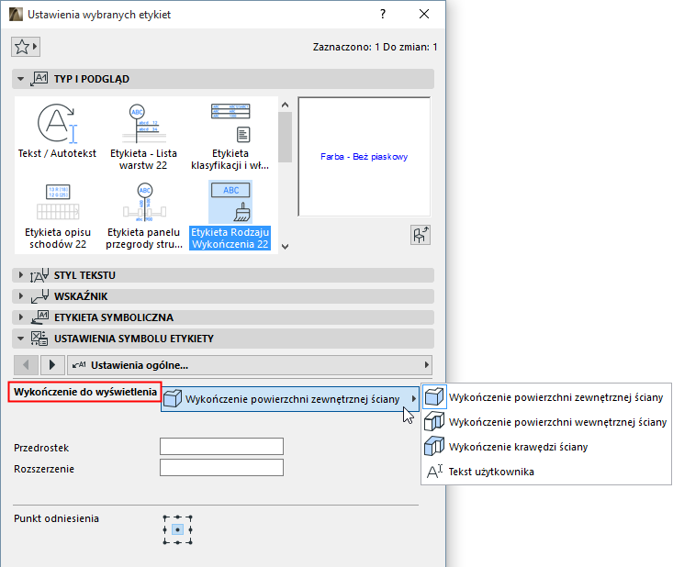Click label type list scroll up arrow
Image resolution: width=673 pixels, height=567 pixels.
tap(285, 105)
